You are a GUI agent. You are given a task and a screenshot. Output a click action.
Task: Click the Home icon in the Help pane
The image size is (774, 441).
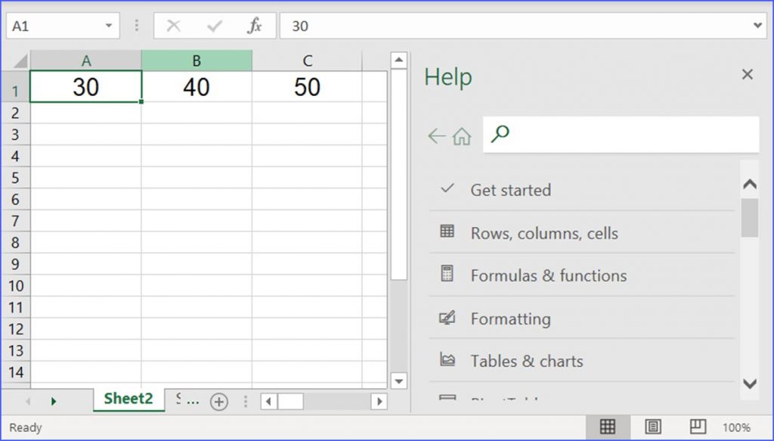pos(462,135)
